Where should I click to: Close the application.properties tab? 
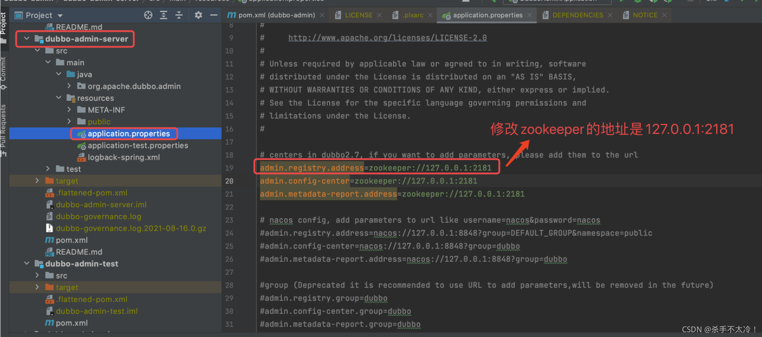529,15
